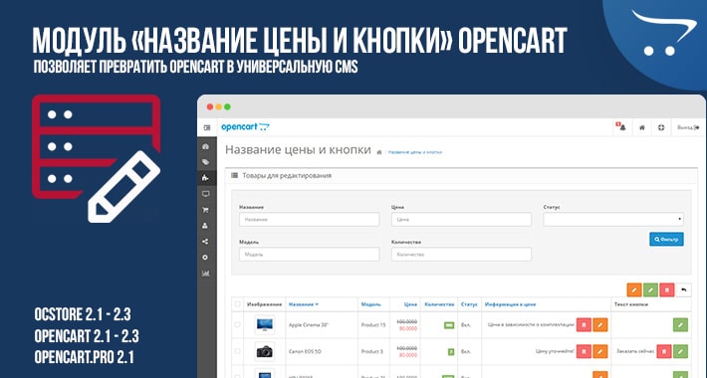Viewport: 707px width, 378px height.
Task: Tick the checkbox for Apple Cinema 30" row
Action: [237, 324]
